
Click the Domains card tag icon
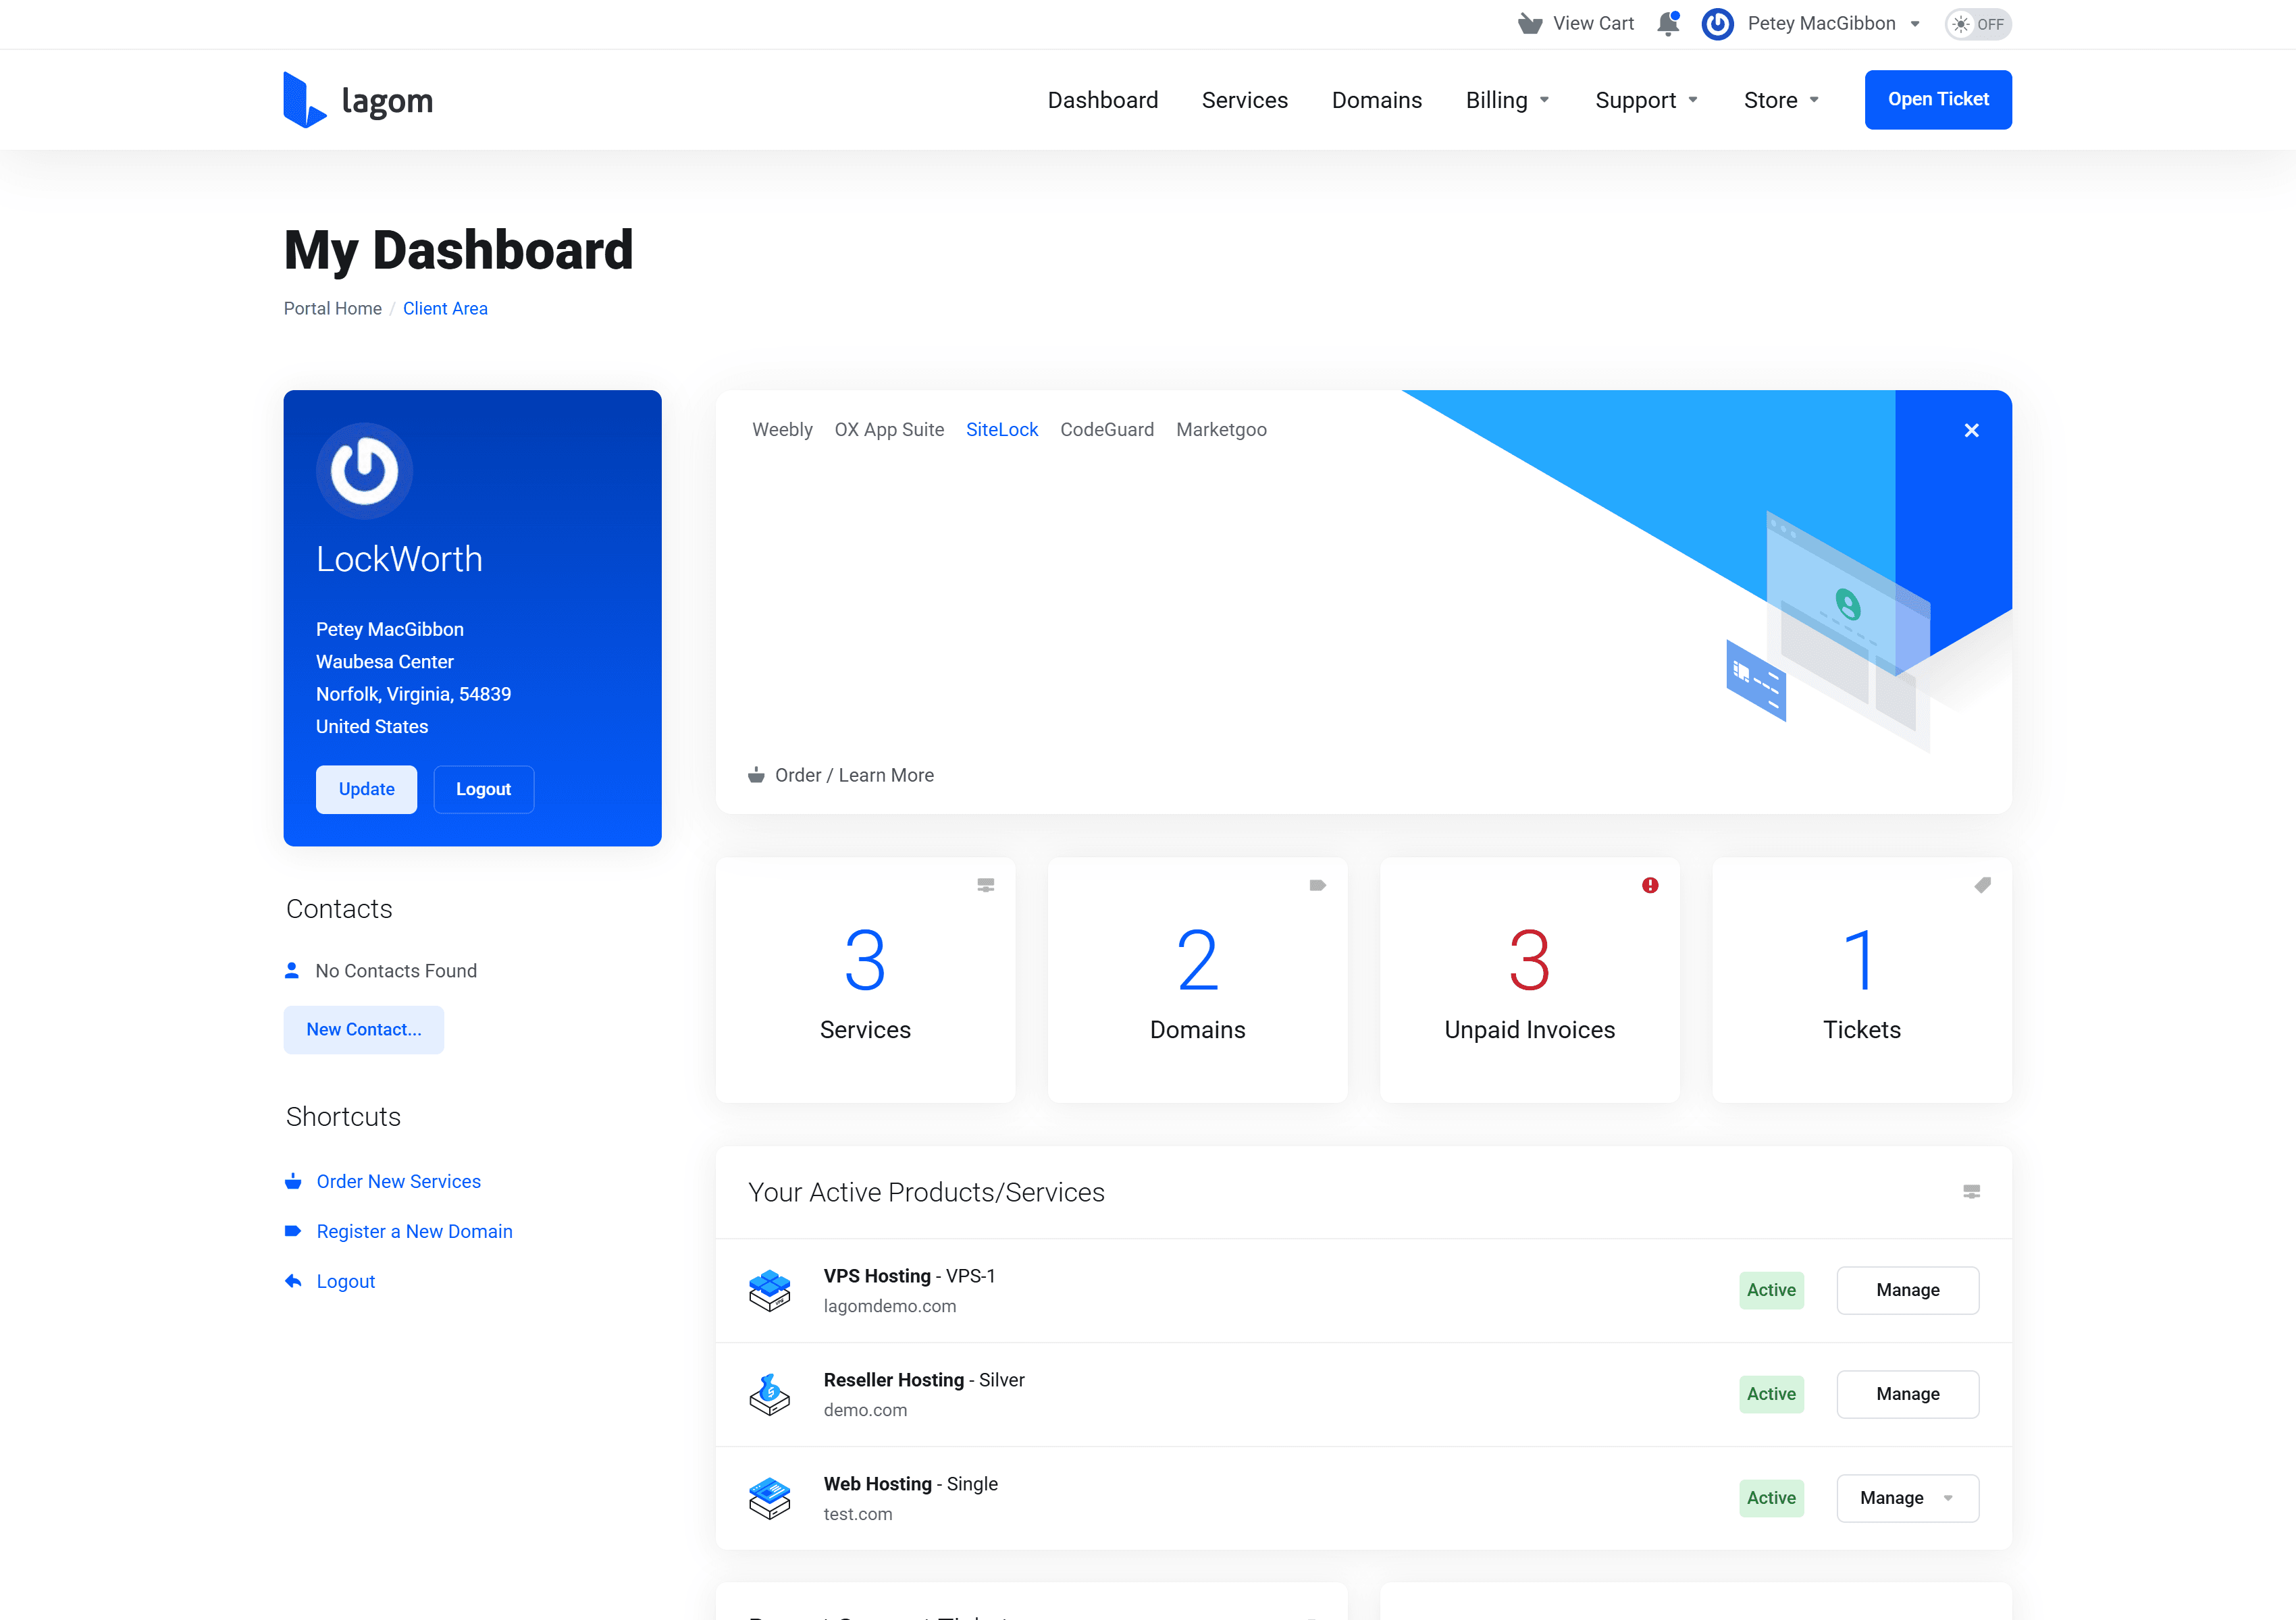pyautogui.click(x=1317, y=886)
